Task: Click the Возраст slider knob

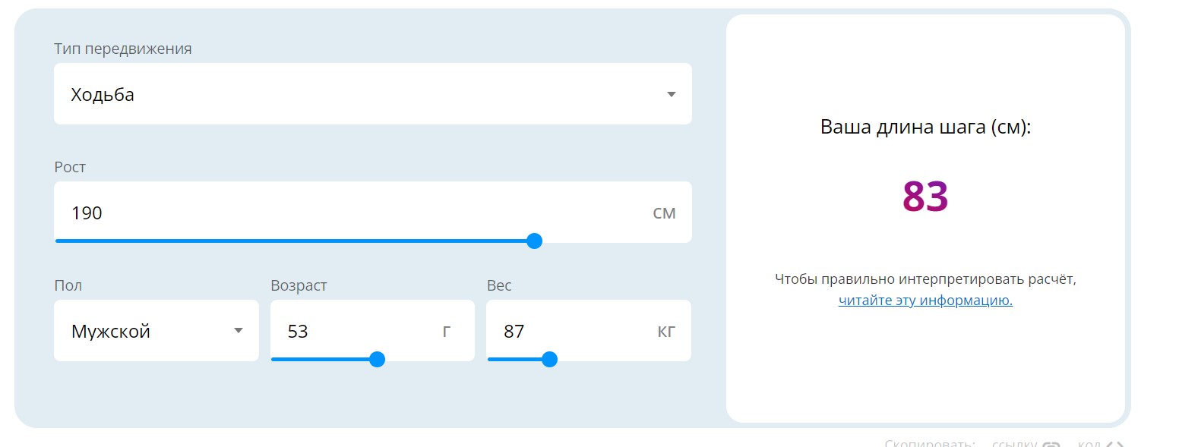Action: (x=377, y=360)
